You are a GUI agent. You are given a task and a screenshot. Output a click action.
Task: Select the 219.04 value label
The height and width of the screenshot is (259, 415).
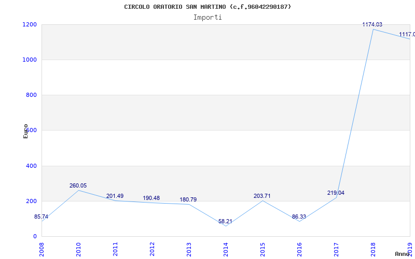336,193
